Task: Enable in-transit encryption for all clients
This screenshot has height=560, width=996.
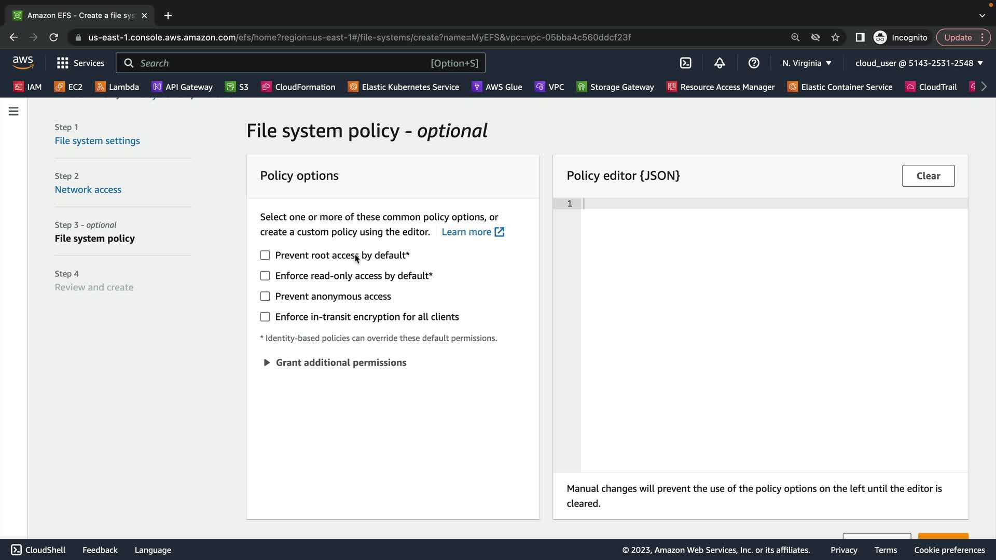Action: (x=265, y=317)
